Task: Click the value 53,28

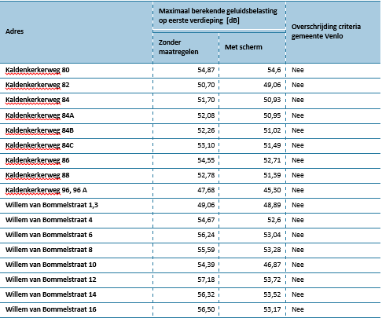Action: pos(272,250)
